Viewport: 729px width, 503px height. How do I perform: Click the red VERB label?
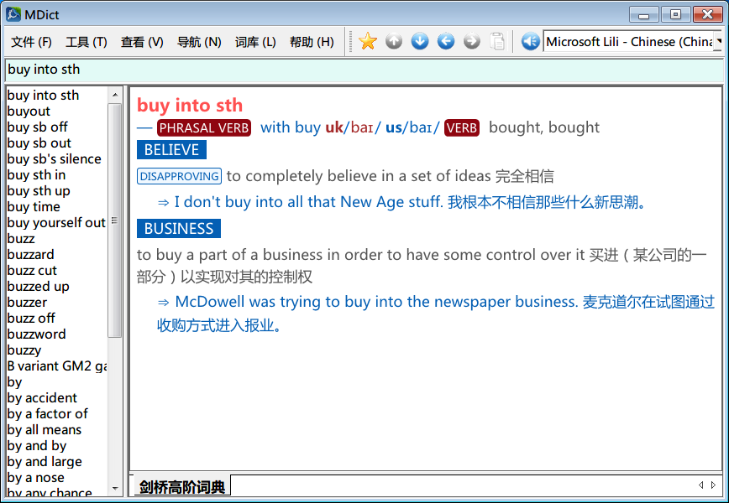[x=462, y=127]
